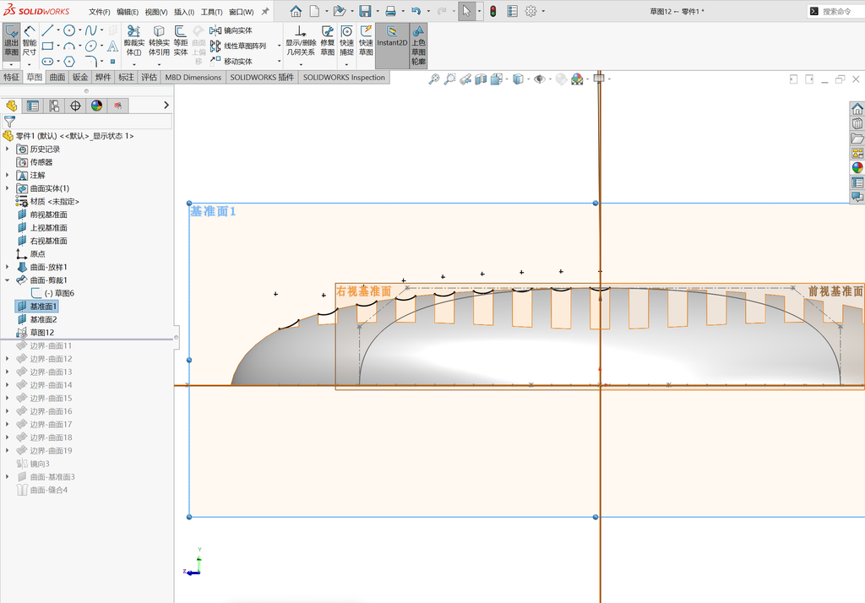The width and height of the screenshot is (865, 603).
Task: Click Rapid Sketch (快速草图) tool
Action: [366, 41]
